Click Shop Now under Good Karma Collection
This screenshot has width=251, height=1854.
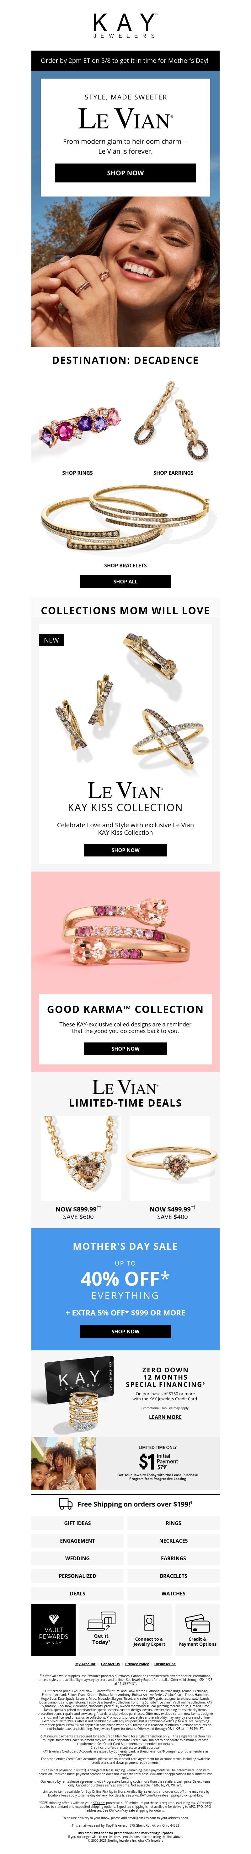[x=125, y=1049]
